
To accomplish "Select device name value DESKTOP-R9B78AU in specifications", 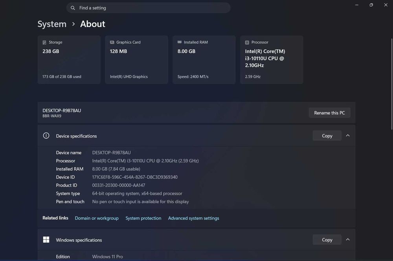I will click(111, 153).
